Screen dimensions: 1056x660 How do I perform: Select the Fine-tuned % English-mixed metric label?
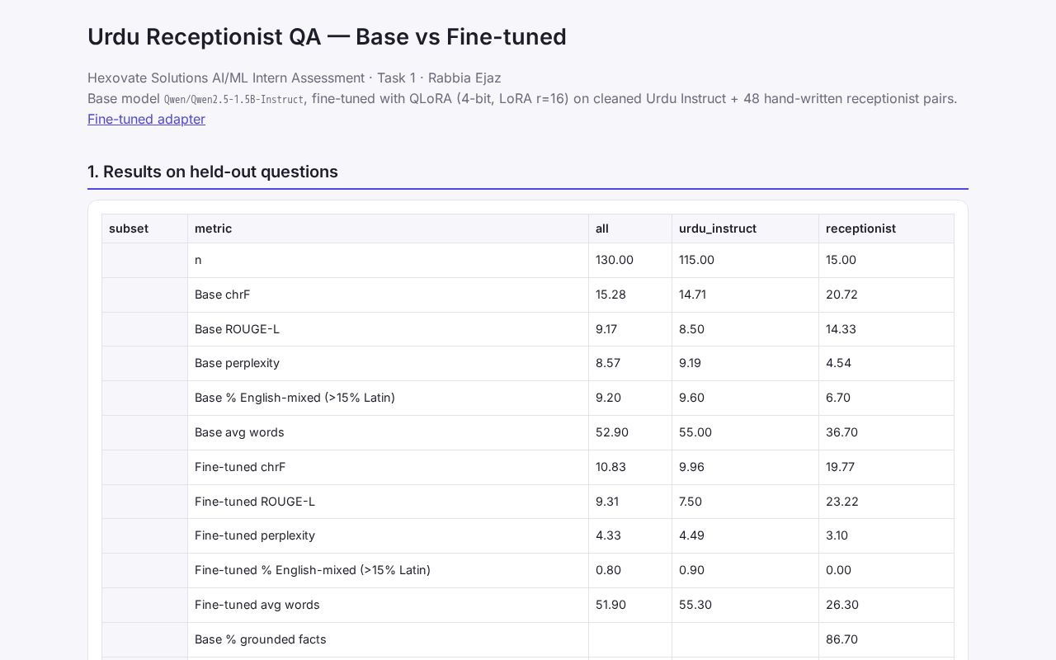click(x=313, y=570)
